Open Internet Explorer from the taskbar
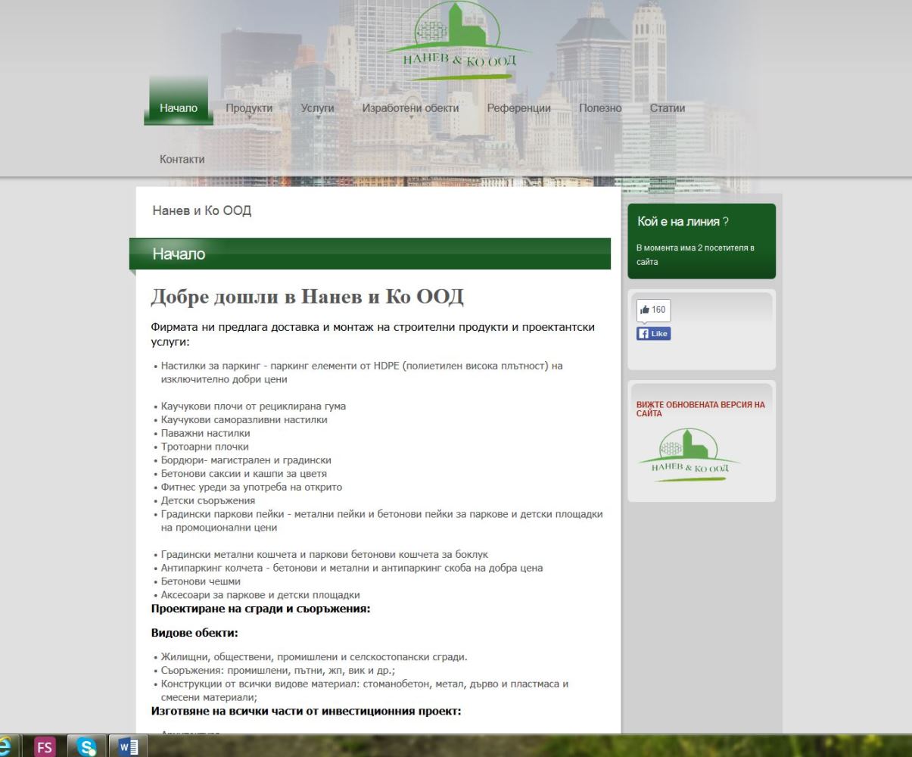 [x=7, y=747]
